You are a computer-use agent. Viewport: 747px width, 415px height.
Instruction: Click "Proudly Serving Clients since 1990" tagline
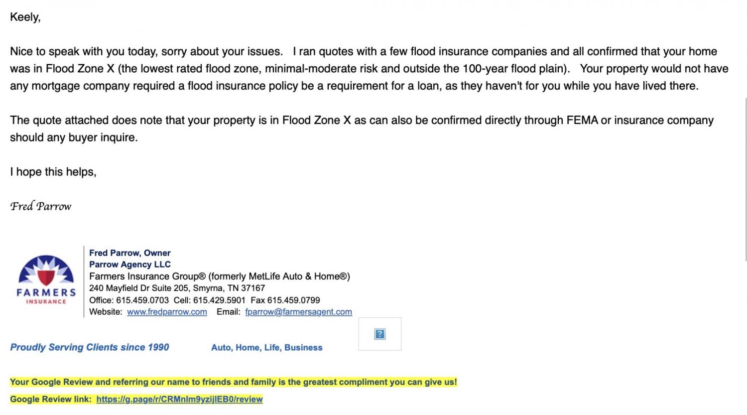point(90,347)
